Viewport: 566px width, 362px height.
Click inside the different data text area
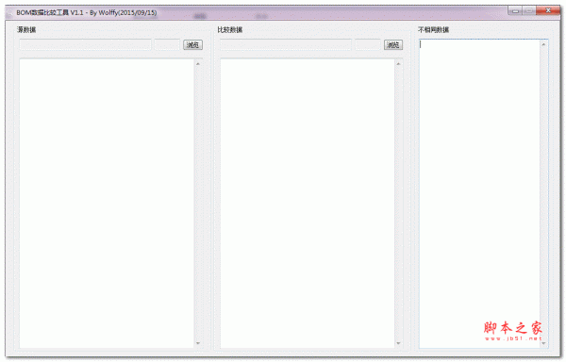point(479,193)
